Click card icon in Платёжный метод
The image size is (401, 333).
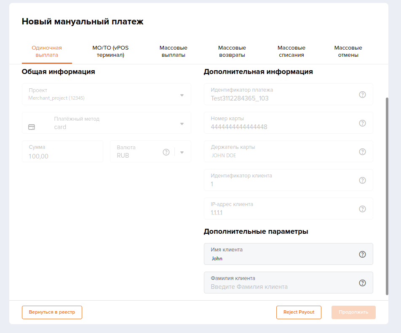click(32, 127)
